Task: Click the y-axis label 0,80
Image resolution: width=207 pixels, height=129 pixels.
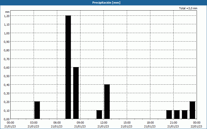Action: coord(7,50)
